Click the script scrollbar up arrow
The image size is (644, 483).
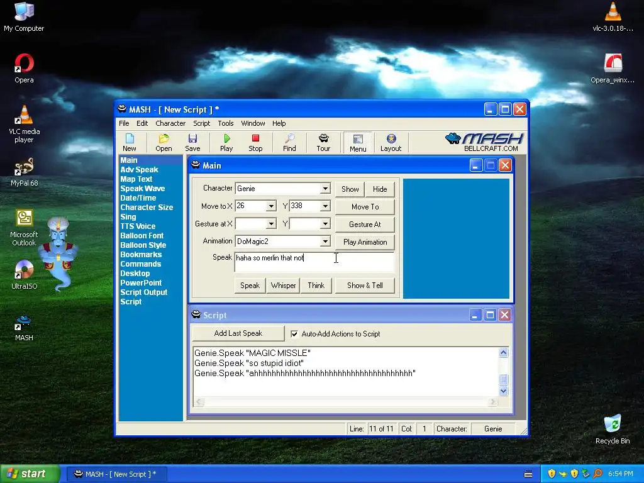[x=504, y=352]
